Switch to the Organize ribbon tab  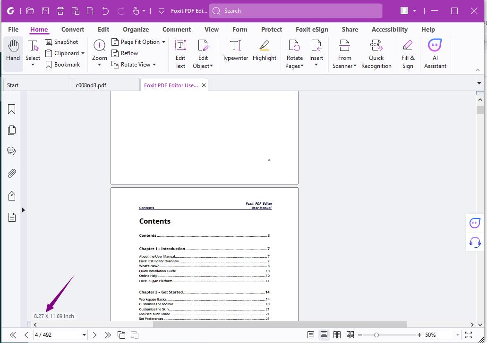136,29
